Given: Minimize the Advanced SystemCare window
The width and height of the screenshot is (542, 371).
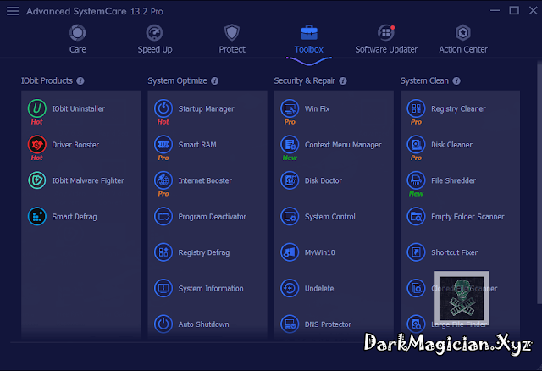Looking at the screenshot, I should tap(495, 11).
